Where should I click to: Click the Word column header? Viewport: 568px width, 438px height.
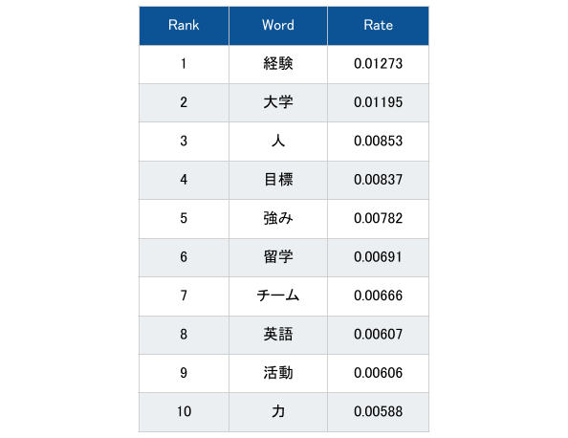pyautogui.click(x=278, y=26)
